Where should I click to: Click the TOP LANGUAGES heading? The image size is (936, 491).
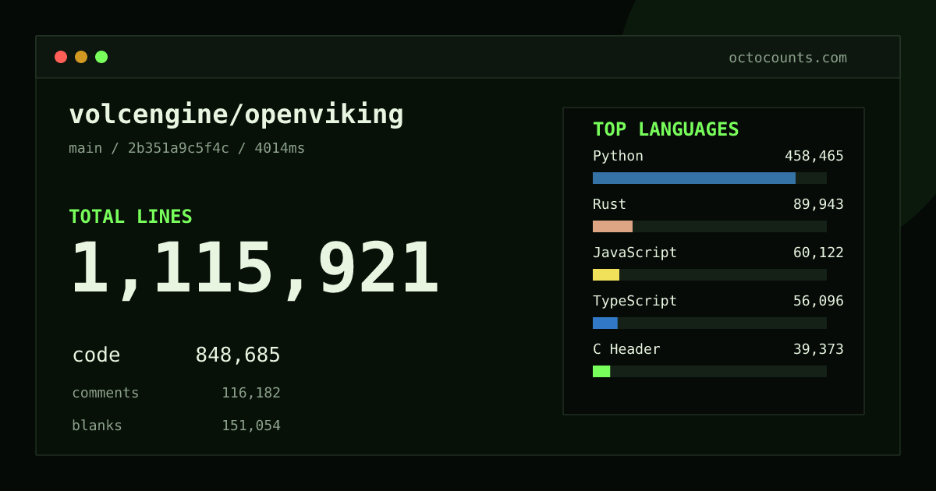(666, 129)
